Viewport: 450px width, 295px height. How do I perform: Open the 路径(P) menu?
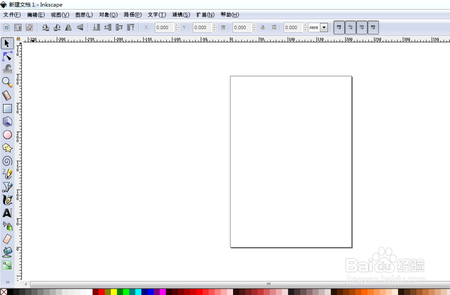(133, 15)
